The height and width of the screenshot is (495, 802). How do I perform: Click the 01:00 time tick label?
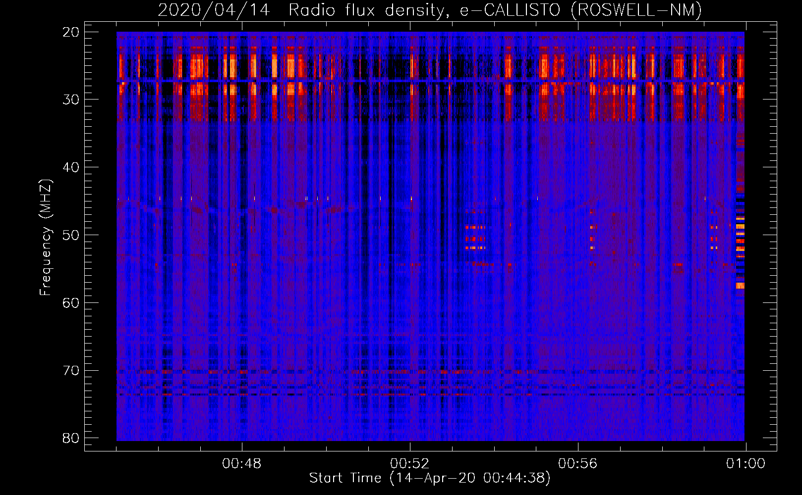(x=745, y=464)
